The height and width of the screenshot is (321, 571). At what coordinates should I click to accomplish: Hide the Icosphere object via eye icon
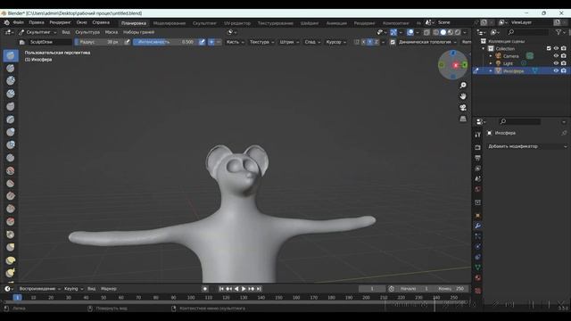tap(556, 71)
